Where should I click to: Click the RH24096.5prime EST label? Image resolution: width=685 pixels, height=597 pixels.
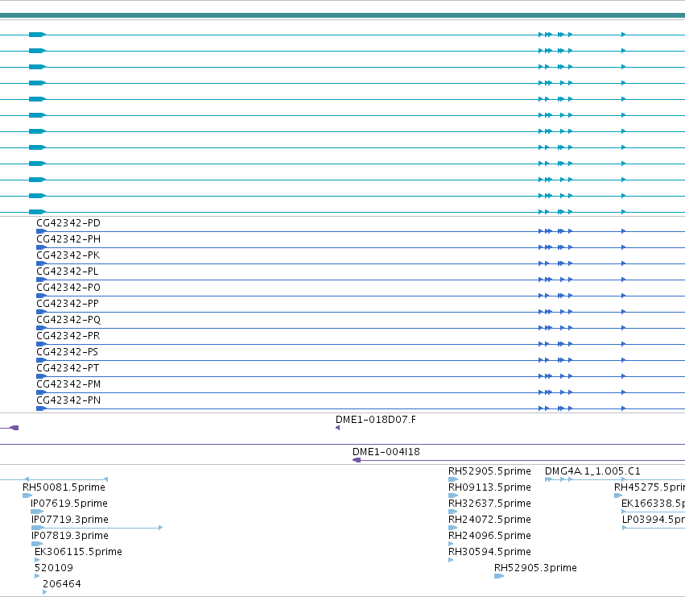coord(489,536)
